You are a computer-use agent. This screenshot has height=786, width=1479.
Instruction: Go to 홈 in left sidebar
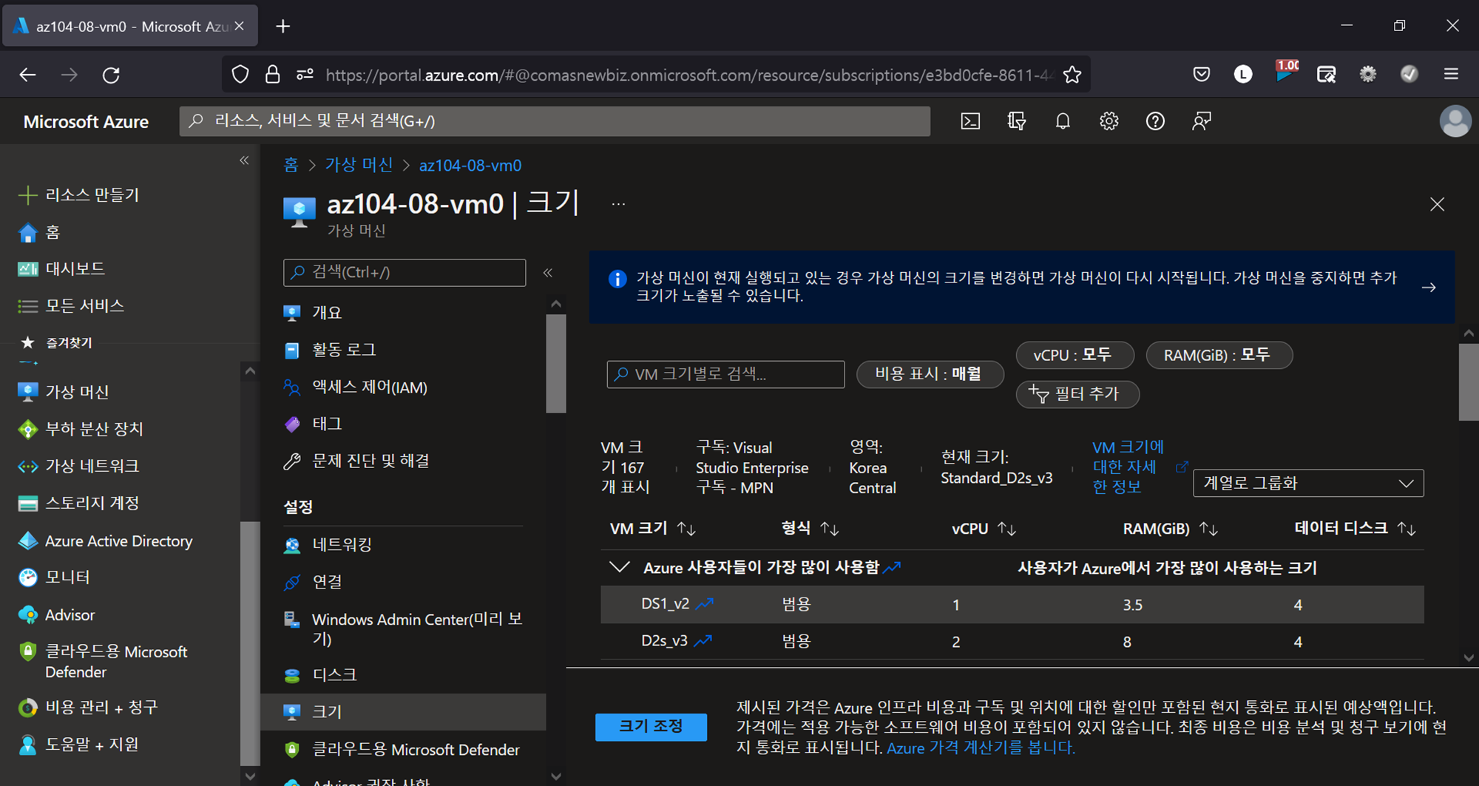click(38, 232)
